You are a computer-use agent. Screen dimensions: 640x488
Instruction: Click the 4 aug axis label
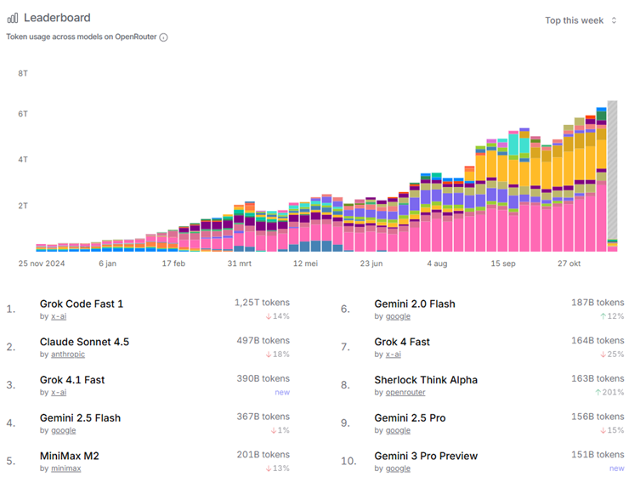(x=437, y=264)
